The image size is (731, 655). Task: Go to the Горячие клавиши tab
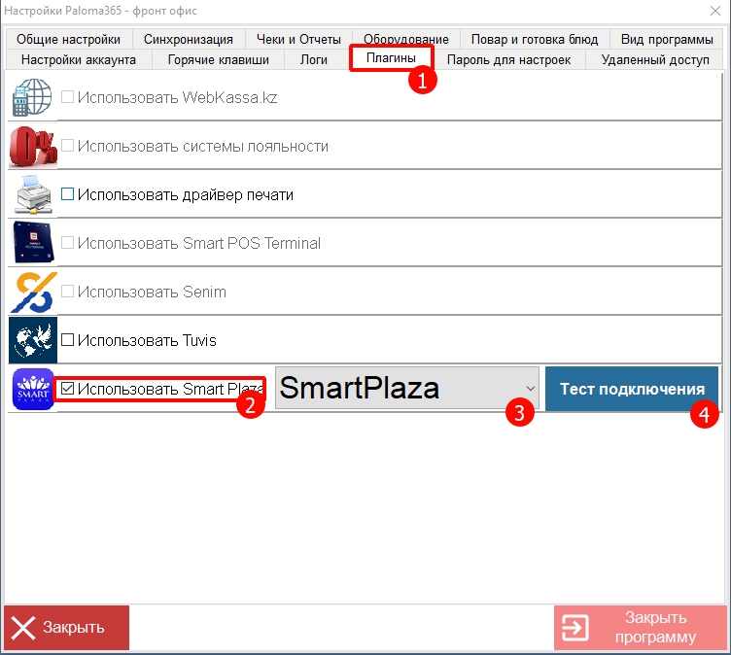click(x=218, y=60)
